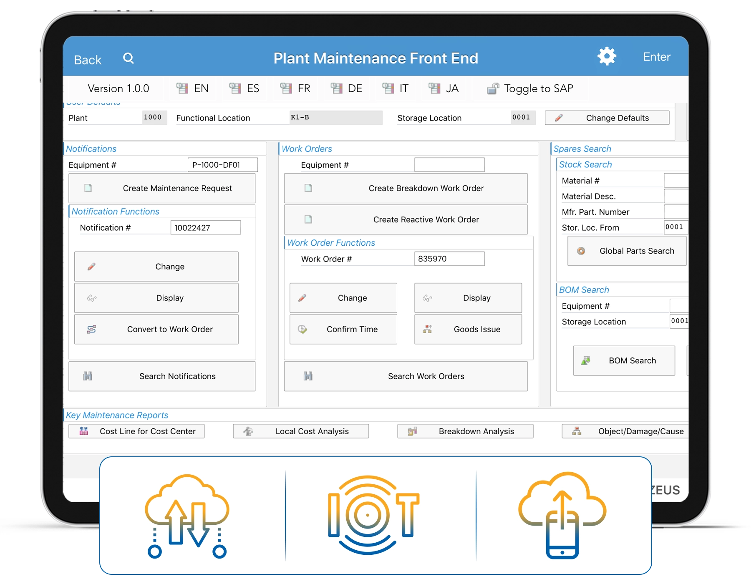The height and width of the screenshot is (584, 751).
Task: Open Cost Line for Cost Center report
Action: click(136, 431)
